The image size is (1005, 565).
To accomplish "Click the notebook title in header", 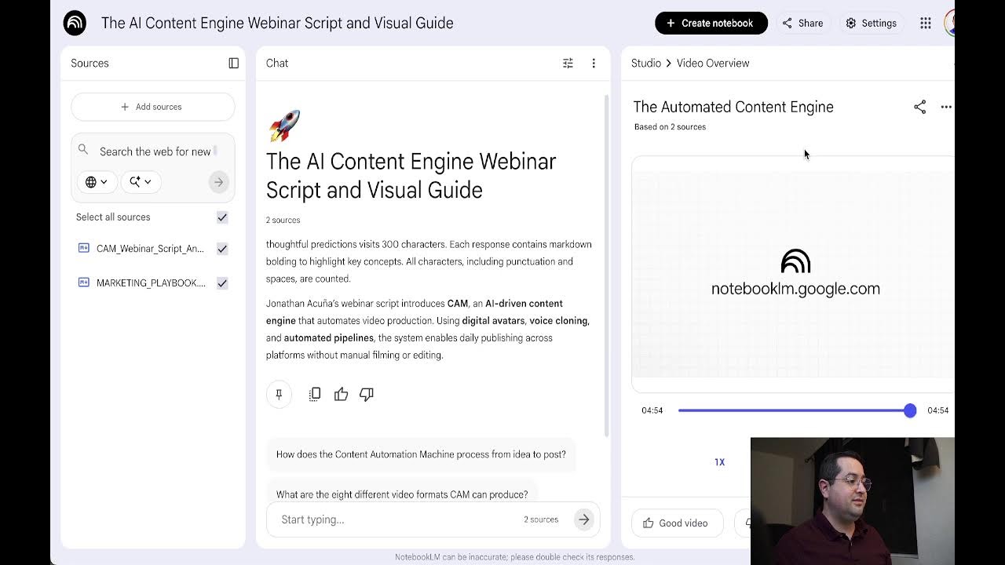I will click(277, 23).
